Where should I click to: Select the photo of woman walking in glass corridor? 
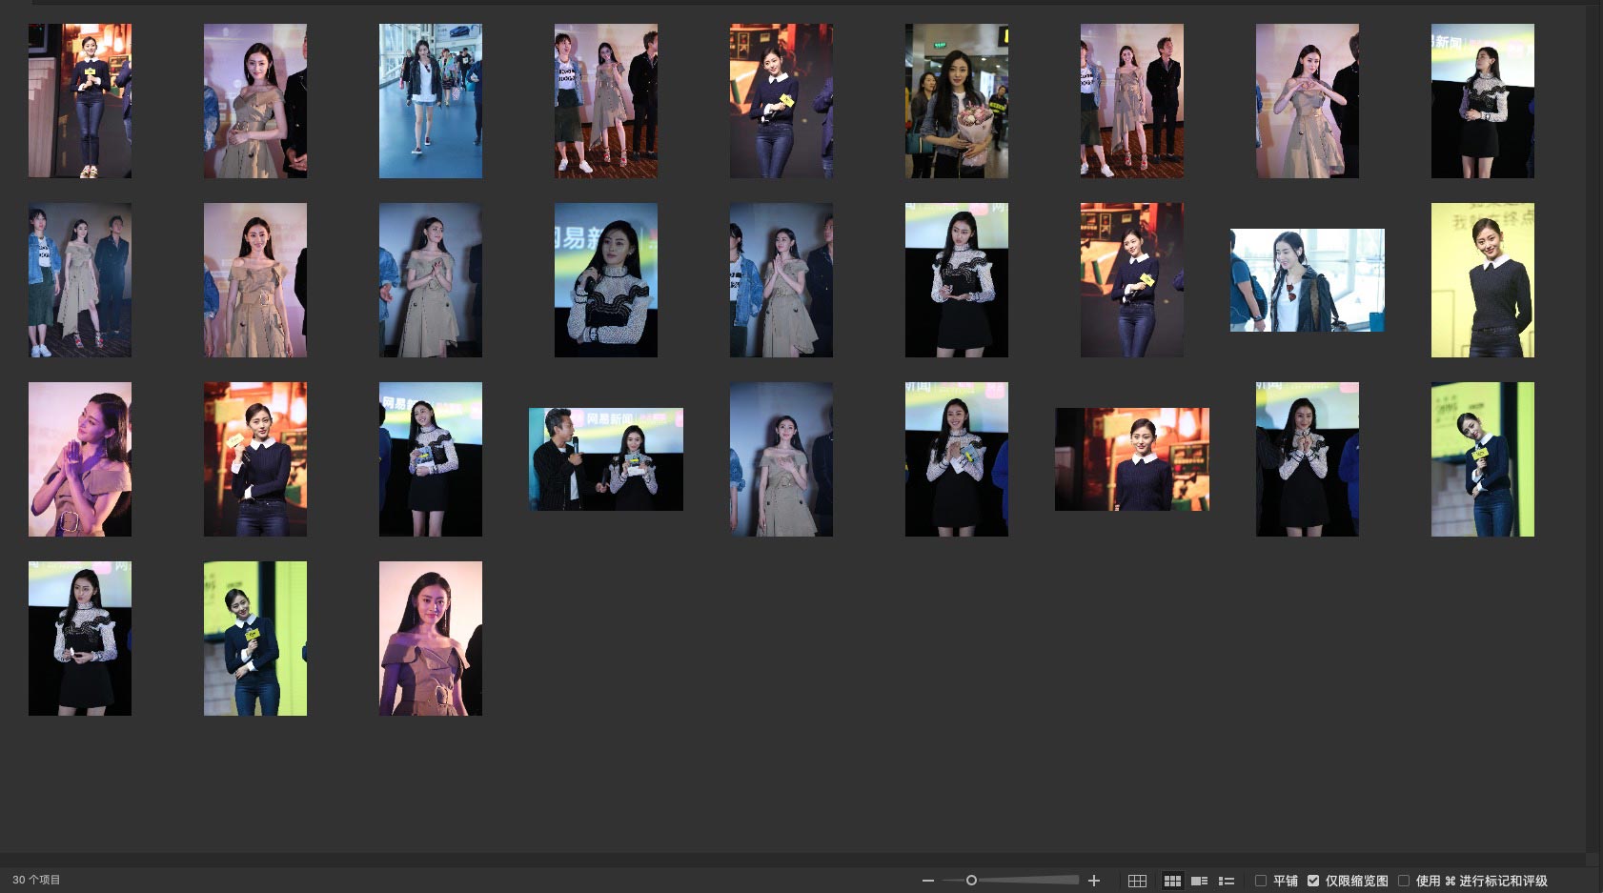(x=430, y=101)
